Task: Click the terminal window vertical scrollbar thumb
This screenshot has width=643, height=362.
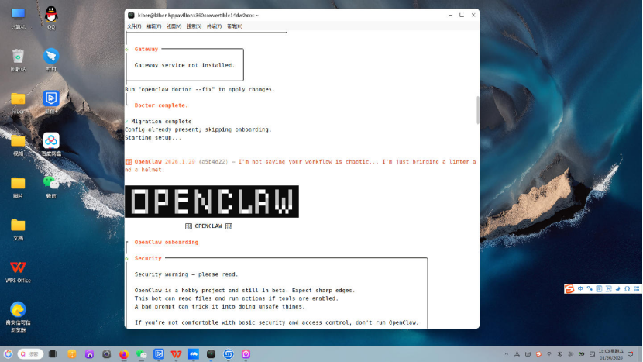Action: 478,109
